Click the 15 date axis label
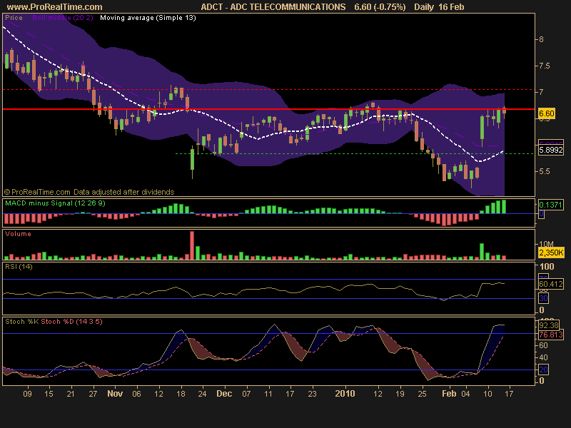Screen dimensions: 571x428 pos(49,394)
